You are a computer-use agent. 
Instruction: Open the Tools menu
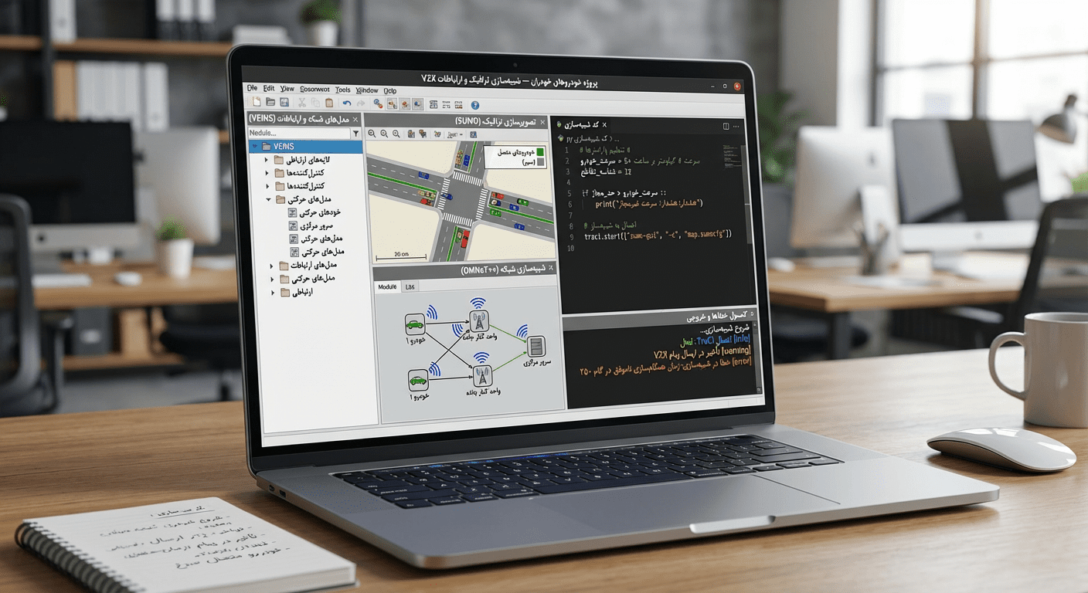tap(343, 90)
